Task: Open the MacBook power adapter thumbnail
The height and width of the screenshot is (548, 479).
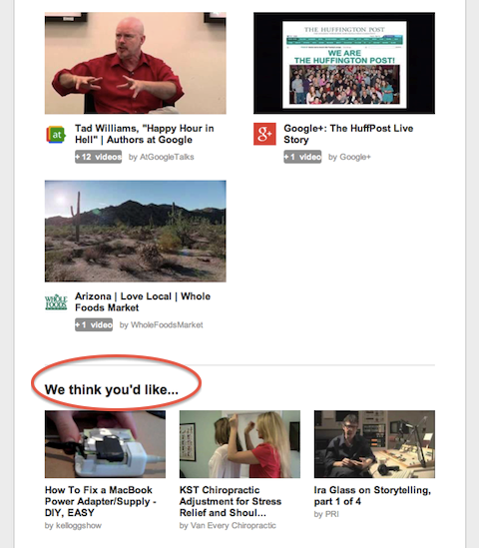Action: tap(105, 444)
